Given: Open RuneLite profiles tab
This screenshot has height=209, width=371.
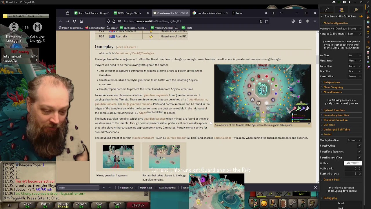Looking at the screenshot, I should (x=341, y=10).
